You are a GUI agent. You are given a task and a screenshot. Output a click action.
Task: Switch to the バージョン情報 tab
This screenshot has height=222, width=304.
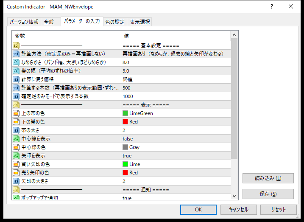coord(24,22)
